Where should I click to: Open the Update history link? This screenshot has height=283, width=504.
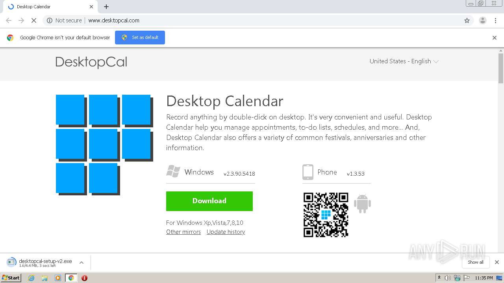coord(226,232)
